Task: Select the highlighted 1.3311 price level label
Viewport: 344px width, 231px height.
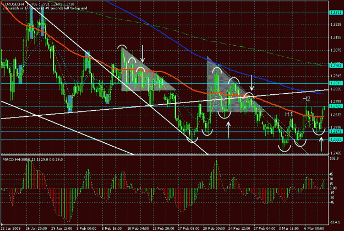Action: tap(336, 13)
